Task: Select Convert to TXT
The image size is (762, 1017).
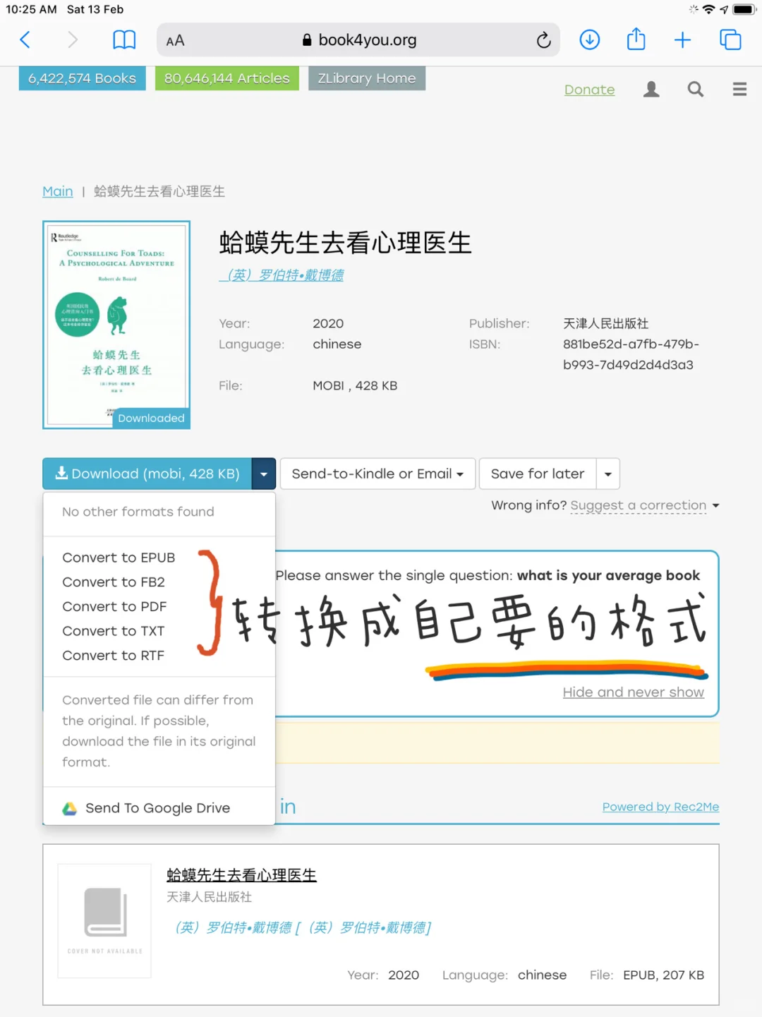Action: 114,631
